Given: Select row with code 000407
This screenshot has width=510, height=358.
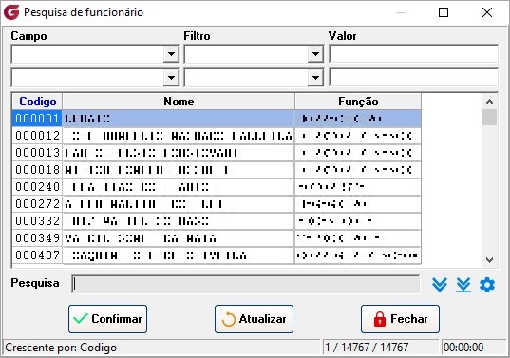Looking at the screenshot, I should pyautogui.click(x=217, y=255).
